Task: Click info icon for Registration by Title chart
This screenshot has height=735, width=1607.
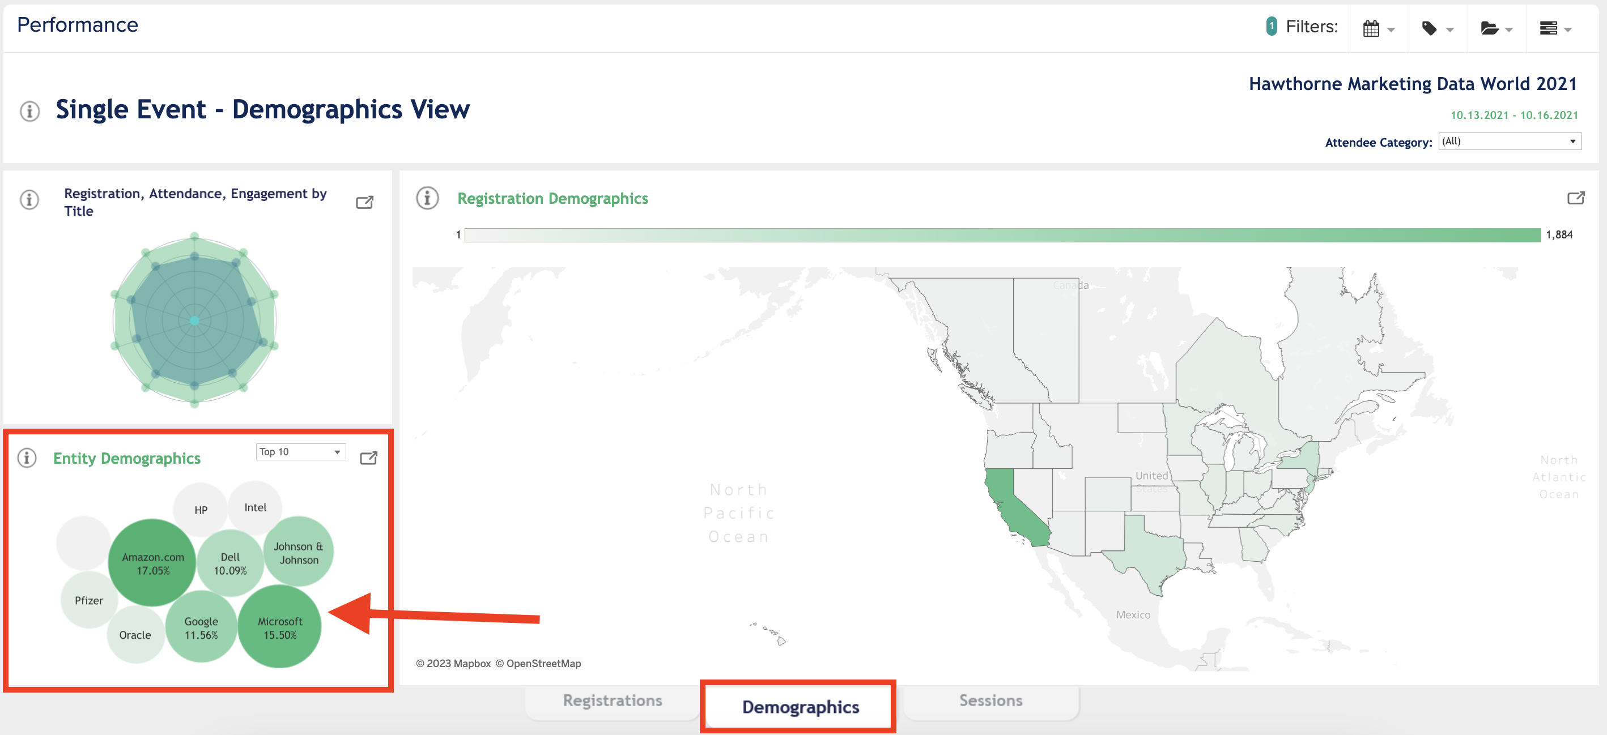Action: pos(29,199)
